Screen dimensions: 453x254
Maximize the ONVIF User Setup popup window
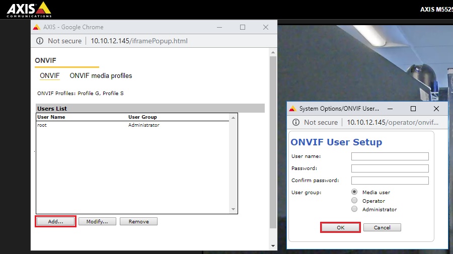tap(413, 108)
